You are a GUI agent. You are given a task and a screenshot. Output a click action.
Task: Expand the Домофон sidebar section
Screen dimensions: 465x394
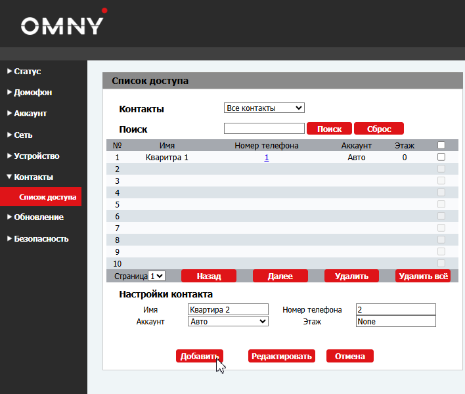coord(33,93)
